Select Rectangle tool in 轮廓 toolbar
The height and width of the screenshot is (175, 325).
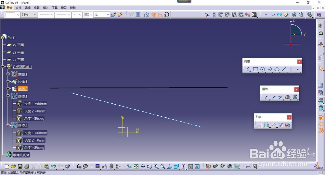255,69
